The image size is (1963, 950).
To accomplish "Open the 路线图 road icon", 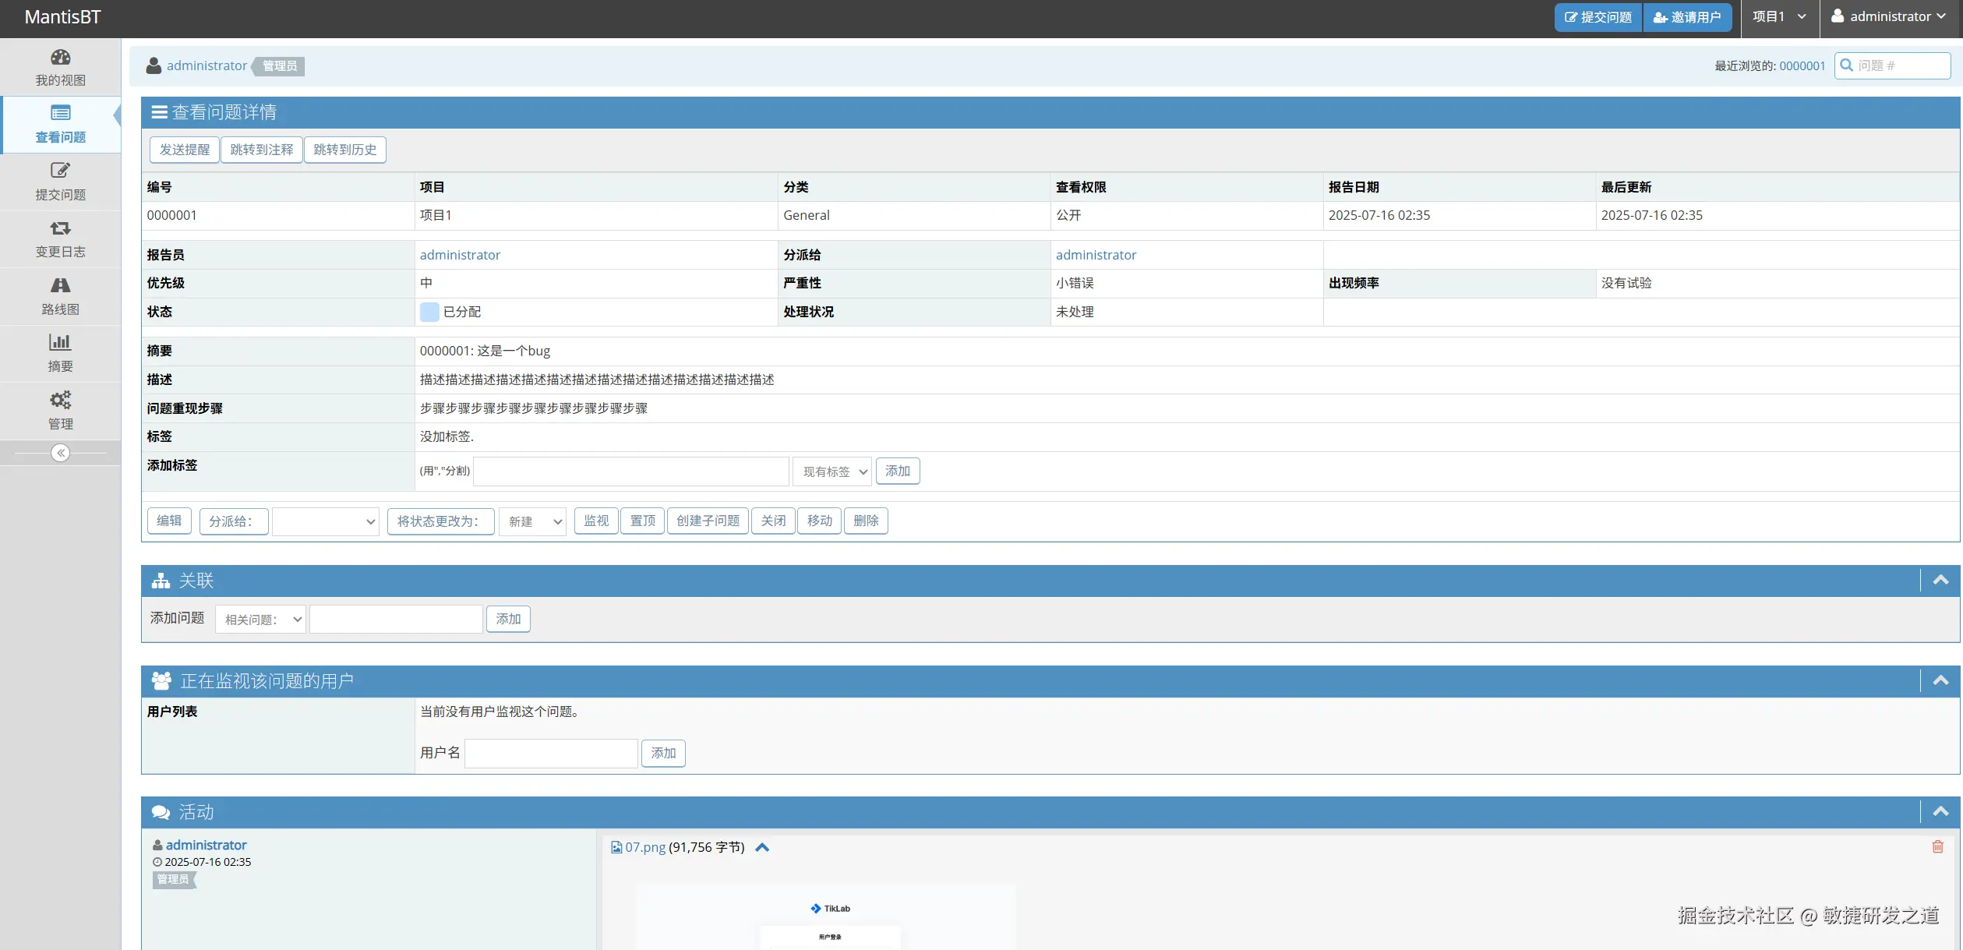I will 60,285.
